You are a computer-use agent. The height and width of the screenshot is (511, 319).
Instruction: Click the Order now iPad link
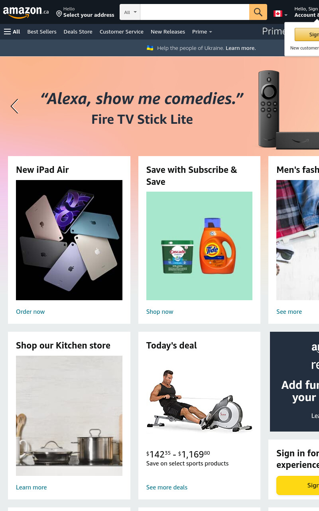click(x=30, y=312)
